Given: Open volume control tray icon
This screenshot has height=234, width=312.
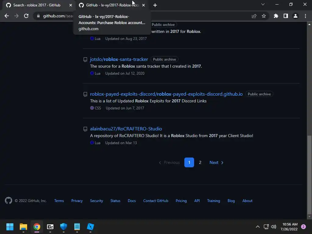Looking at the screenshot, I should click(x=274, y=227).
